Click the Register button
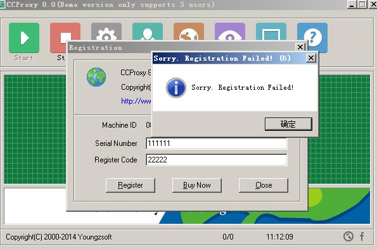The width and height of the screenshot is (377, 249). click(x=131, y=185)
